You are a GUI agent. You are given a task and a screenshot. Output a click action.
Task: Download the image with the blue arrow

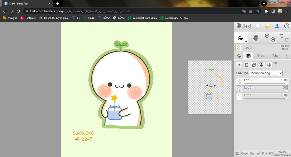pos(277,26)
